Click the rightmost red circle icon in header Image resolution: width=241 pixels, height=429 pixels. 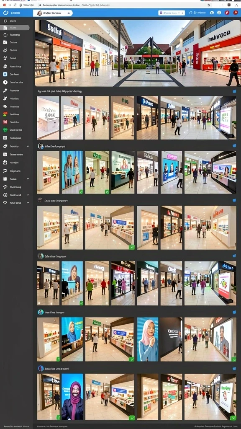click(x=235, y=13)
